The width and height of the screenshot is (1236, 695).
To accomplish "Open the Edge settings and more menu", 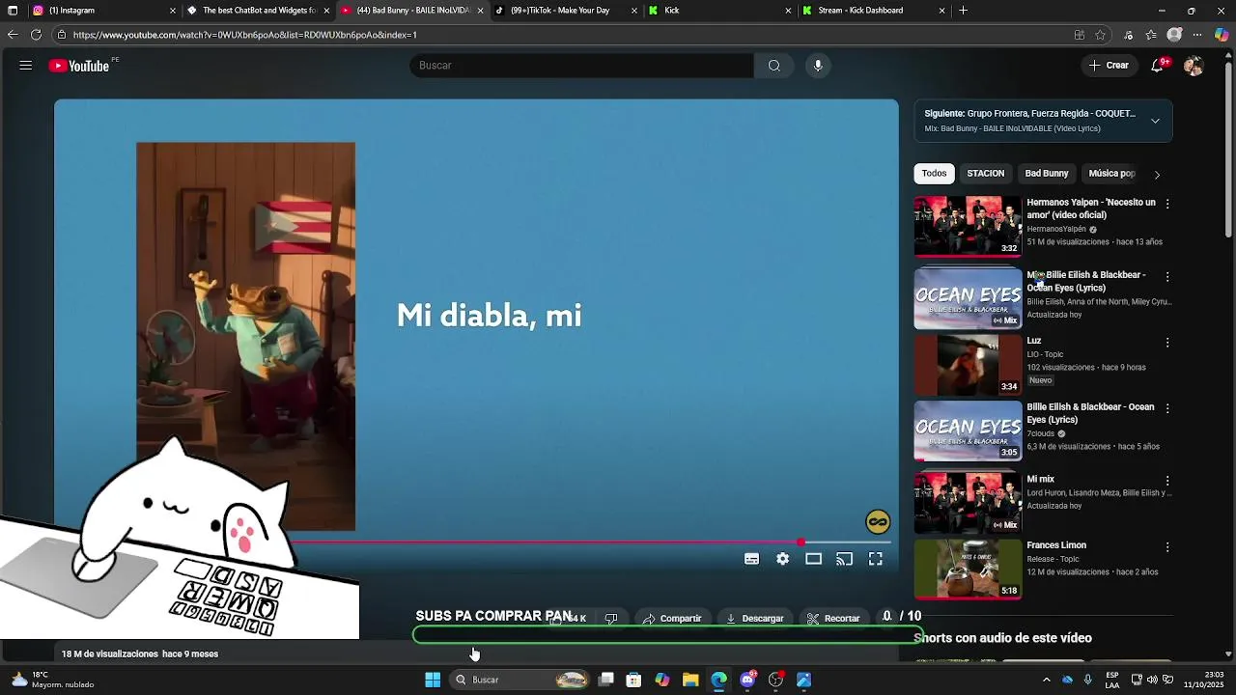I will coord(1198,35).
